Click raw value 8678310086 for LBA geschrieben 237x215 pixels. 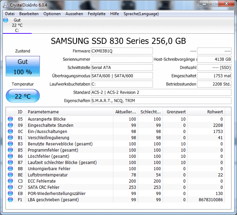pos(211,200)
